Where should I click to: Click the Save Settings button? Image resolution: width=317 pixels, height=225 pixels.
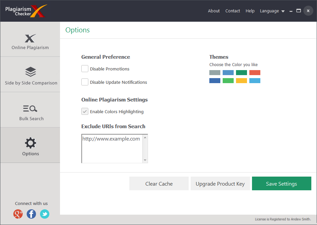(281, 184)
